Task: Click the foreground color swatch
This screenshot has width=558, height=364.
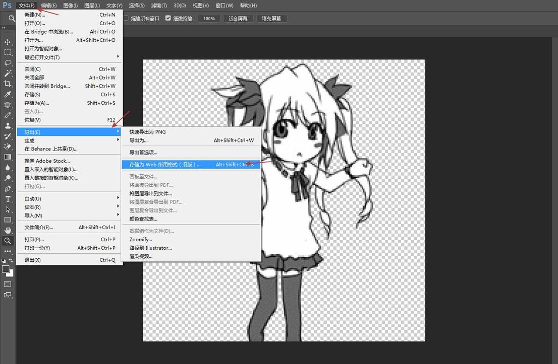Action: pyautogui.click(x=6, y=269)
